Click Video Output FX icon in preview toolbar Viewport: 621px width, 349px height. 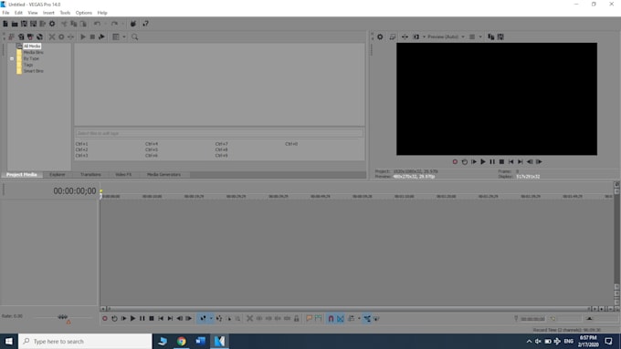[405, 36]
